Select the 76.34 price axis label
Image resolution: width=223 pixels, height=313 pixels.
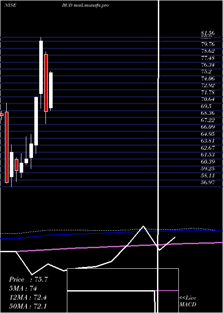point(208,65)
